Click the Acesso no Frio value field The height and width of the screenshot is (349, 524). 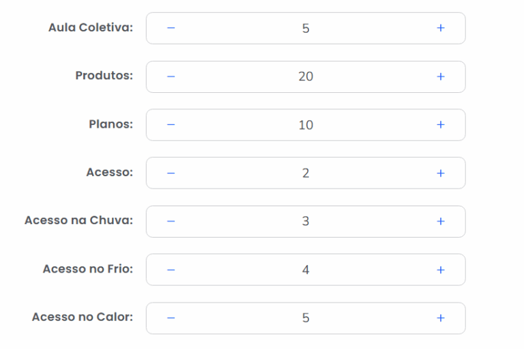(x=306, y=270)
